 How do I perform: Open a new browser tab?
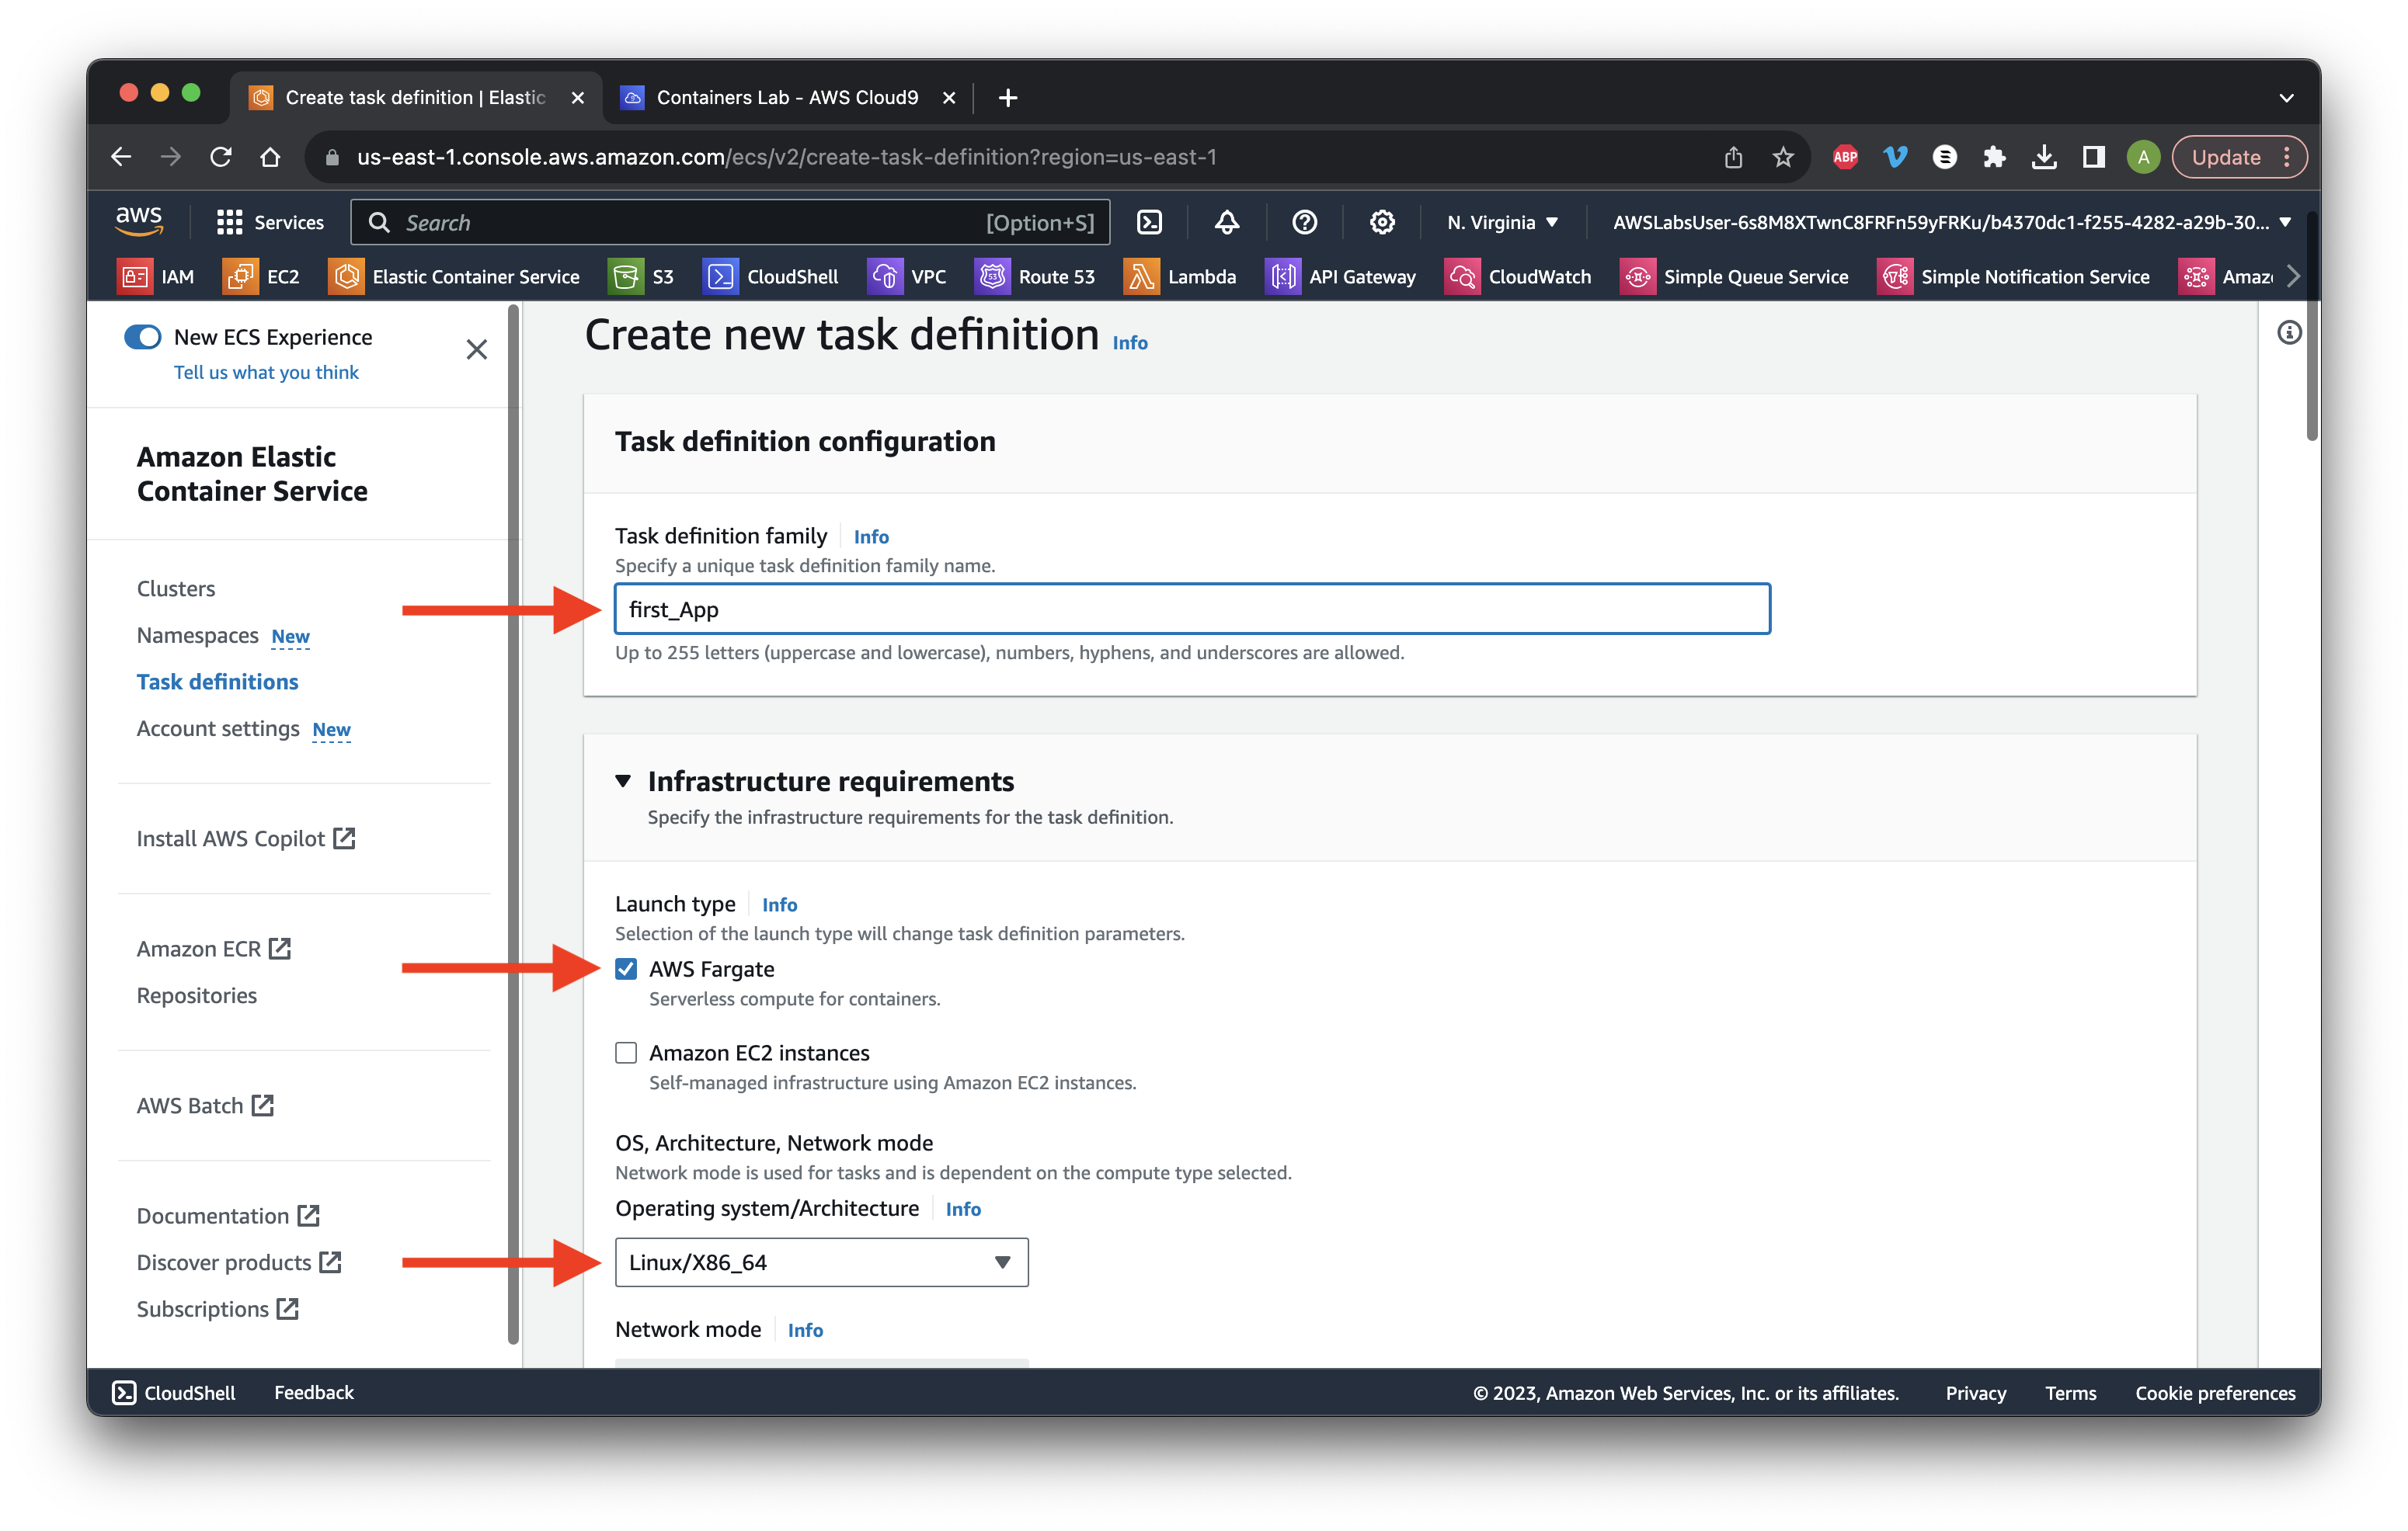click(x=1008, y=98)
